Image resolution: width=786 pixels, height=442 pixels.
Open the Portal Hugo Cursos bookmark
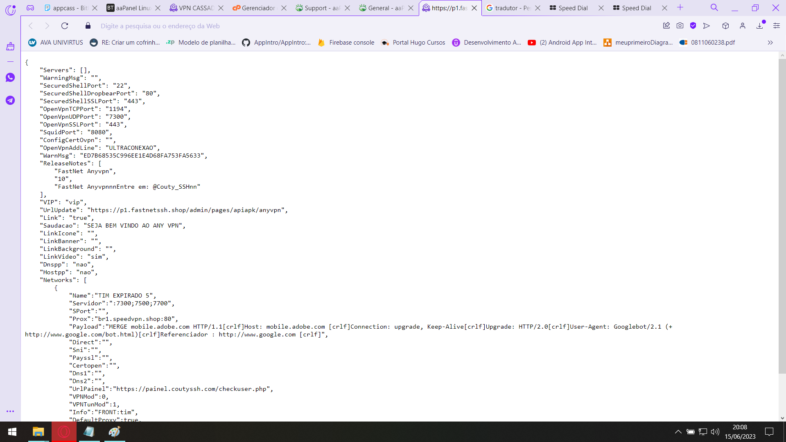coord(413,43)
